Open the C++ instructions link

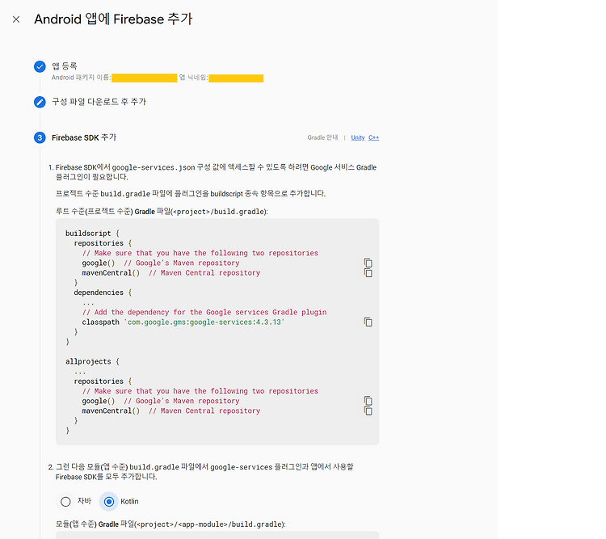pyautogui.click(x=374, y=137)
